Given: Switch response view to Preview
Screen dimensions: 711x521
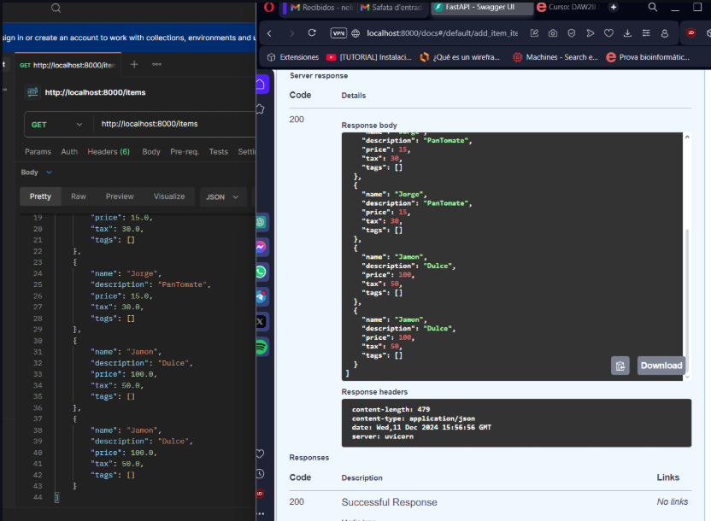Looking at the screenshot, I should tap(120, 196).
